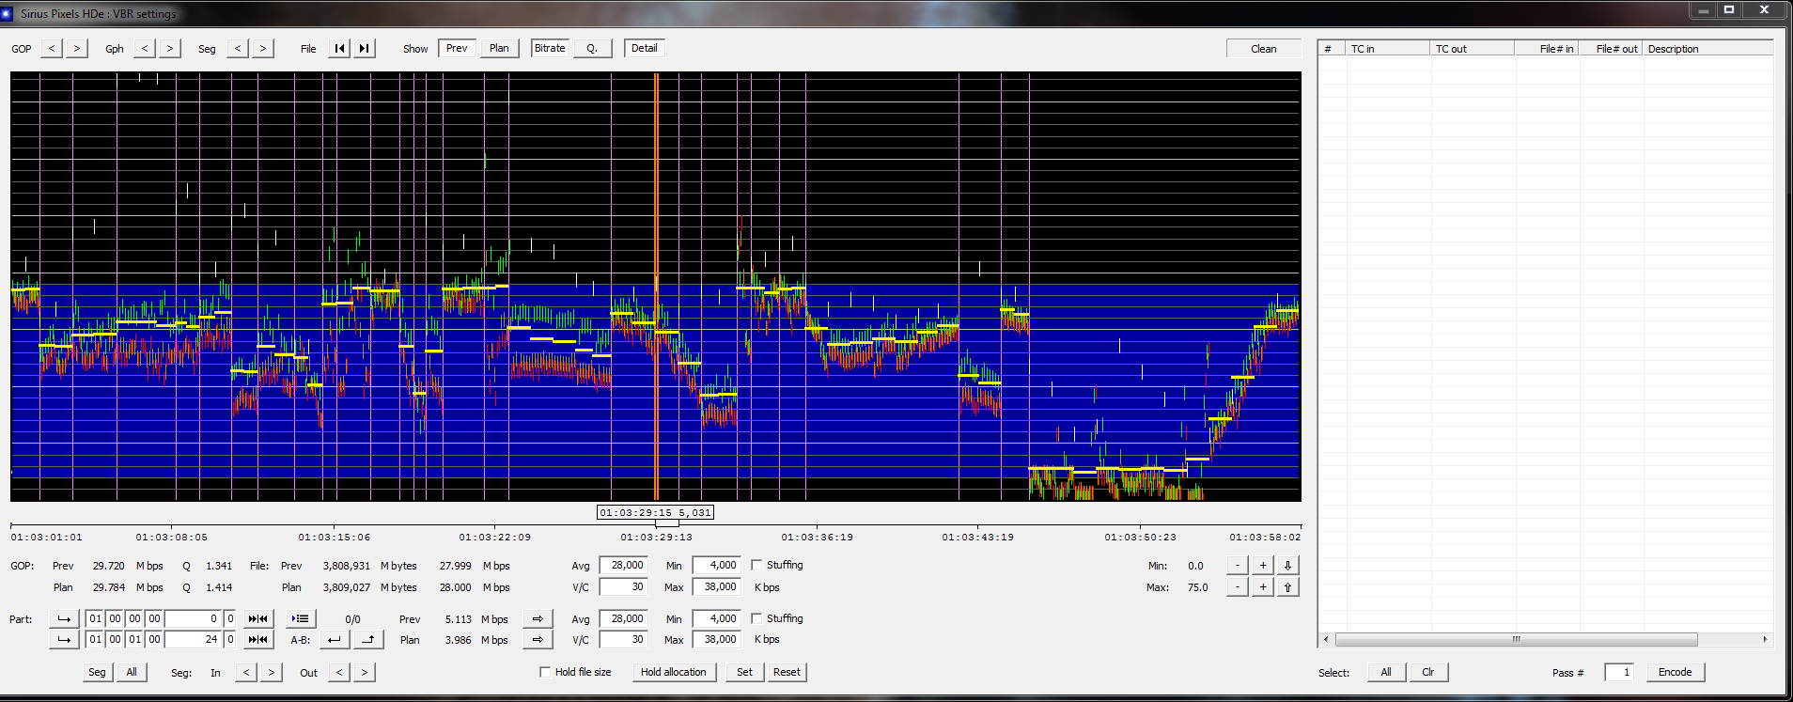Click the orange cursor line in graph
The height and width of the screenshot is (702, 1793).
(656, 287)
